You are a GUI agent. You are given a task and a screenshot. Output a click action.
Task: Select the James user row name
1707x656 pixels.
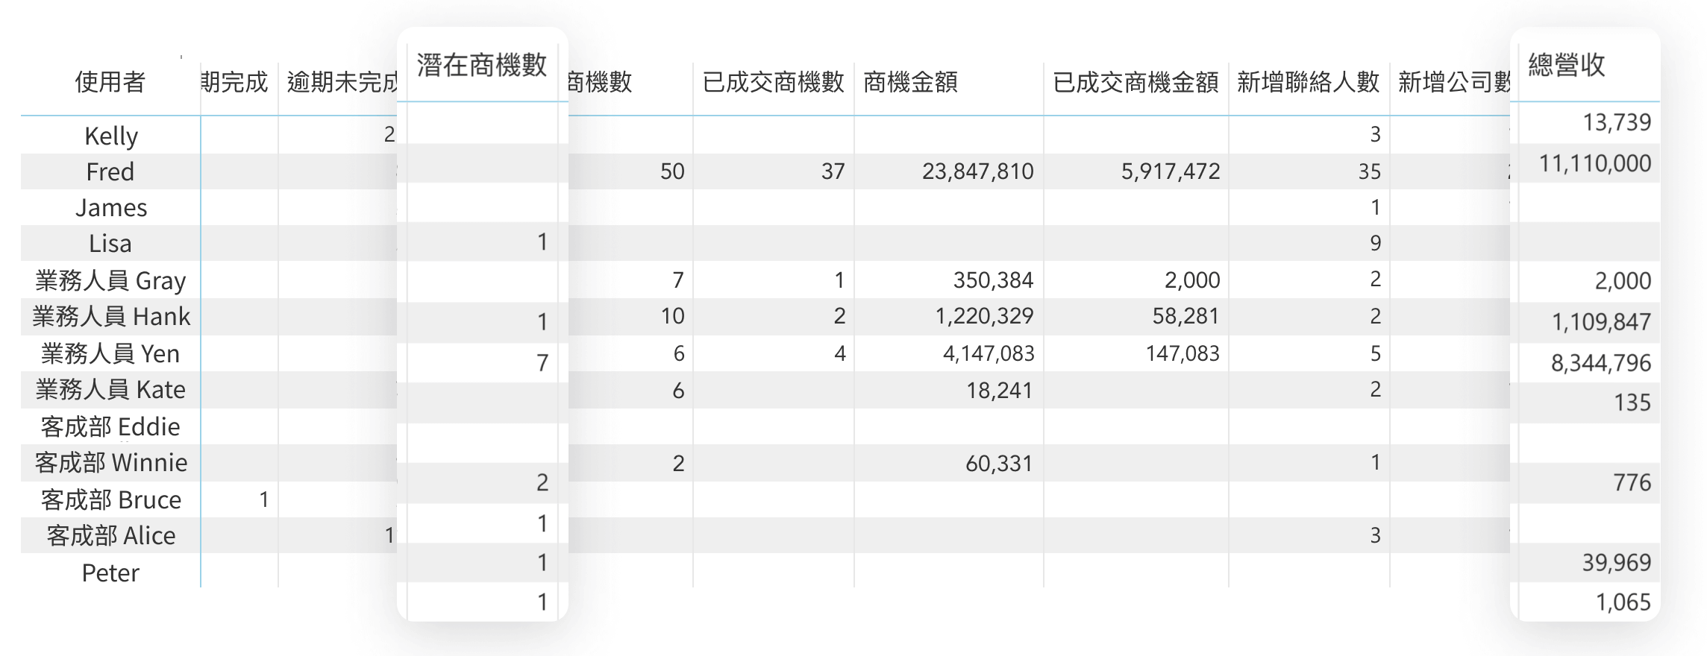[111, 208]
